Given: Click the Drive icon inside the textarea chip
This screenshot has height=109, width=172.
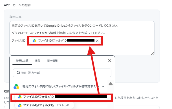Looking at the screenshot, I should pos(34,41).
